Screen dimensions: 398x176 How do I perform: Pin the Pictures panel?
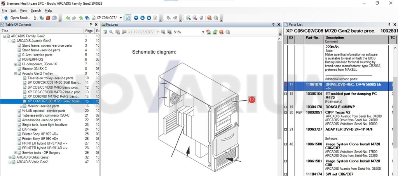click(x=273, y=24)
